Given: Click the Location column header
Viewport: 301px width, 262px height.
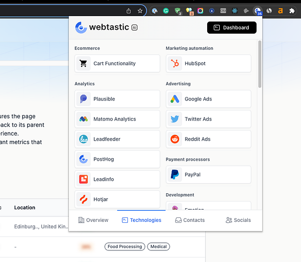Looking at the screenshot, I should [25, 208].
